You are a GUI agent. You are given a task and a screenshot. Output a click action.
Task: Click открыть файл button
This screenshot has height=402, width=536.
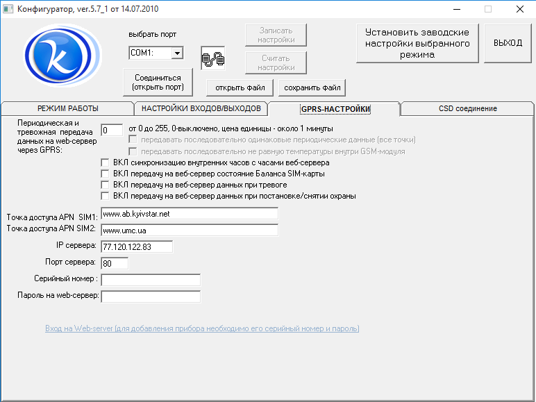(240, 87)
